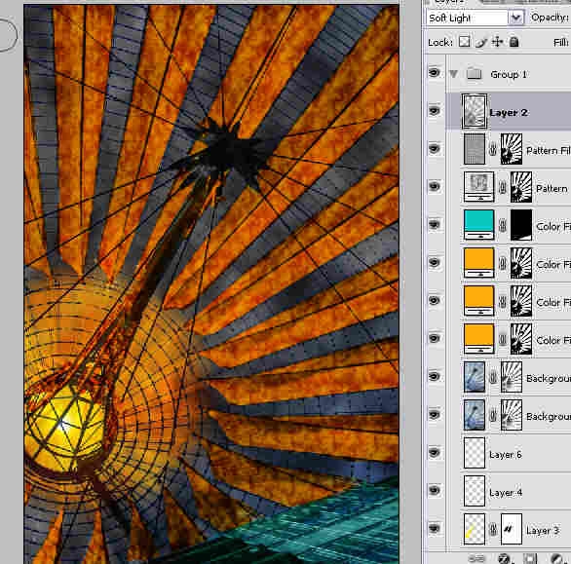Toggle Layer 3 visibility eye

(434, 528)
